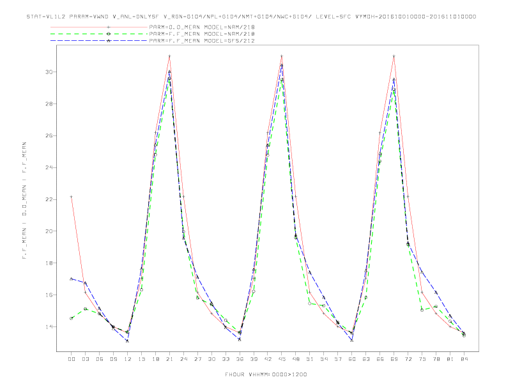Click x-axis forecast hour label 39

254,359
